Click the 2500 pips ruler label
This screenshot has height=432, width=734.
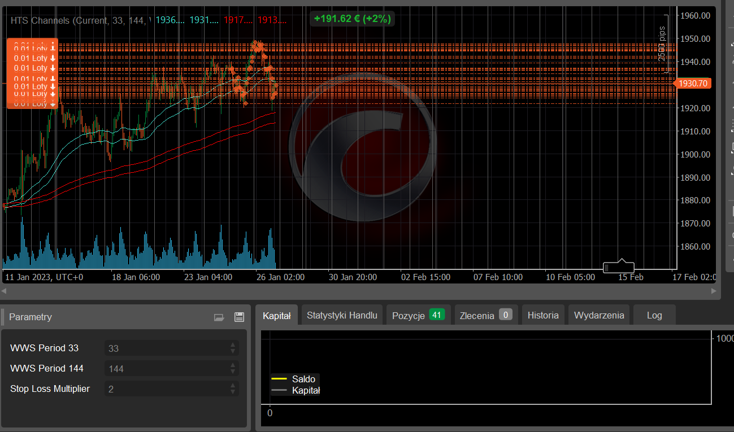(x=662, y=43)
